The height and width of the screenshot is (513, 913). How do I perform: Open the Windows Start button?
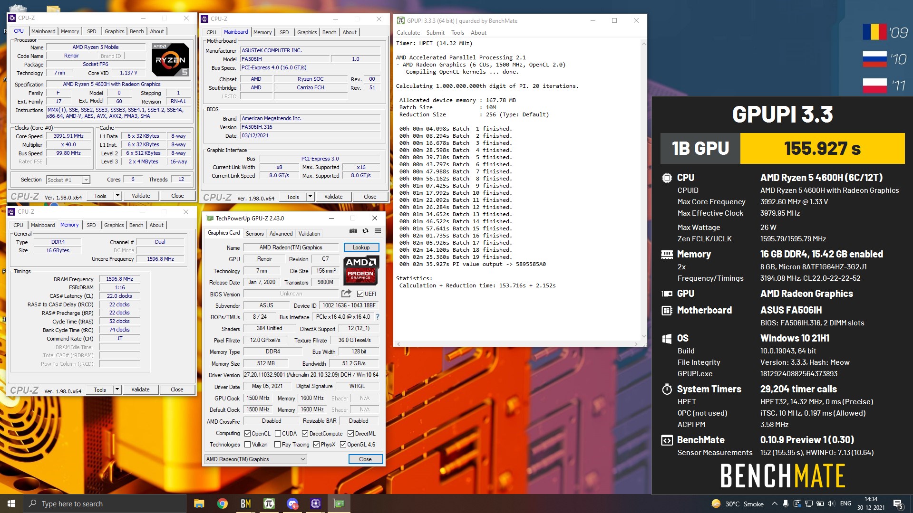coord(11,503)
